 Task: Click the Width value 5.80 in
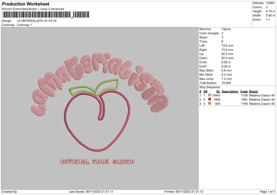tap(270, 16)
